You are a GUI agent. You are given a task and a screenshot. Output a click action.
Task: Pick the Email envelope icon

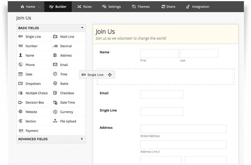click(55, 65)
